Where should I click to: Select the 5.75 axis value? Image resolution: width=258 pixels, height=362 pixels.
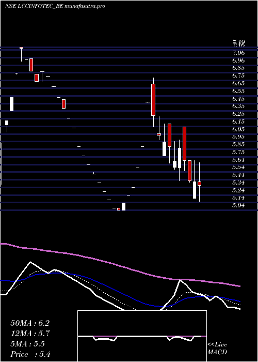[x=238, y=152]
